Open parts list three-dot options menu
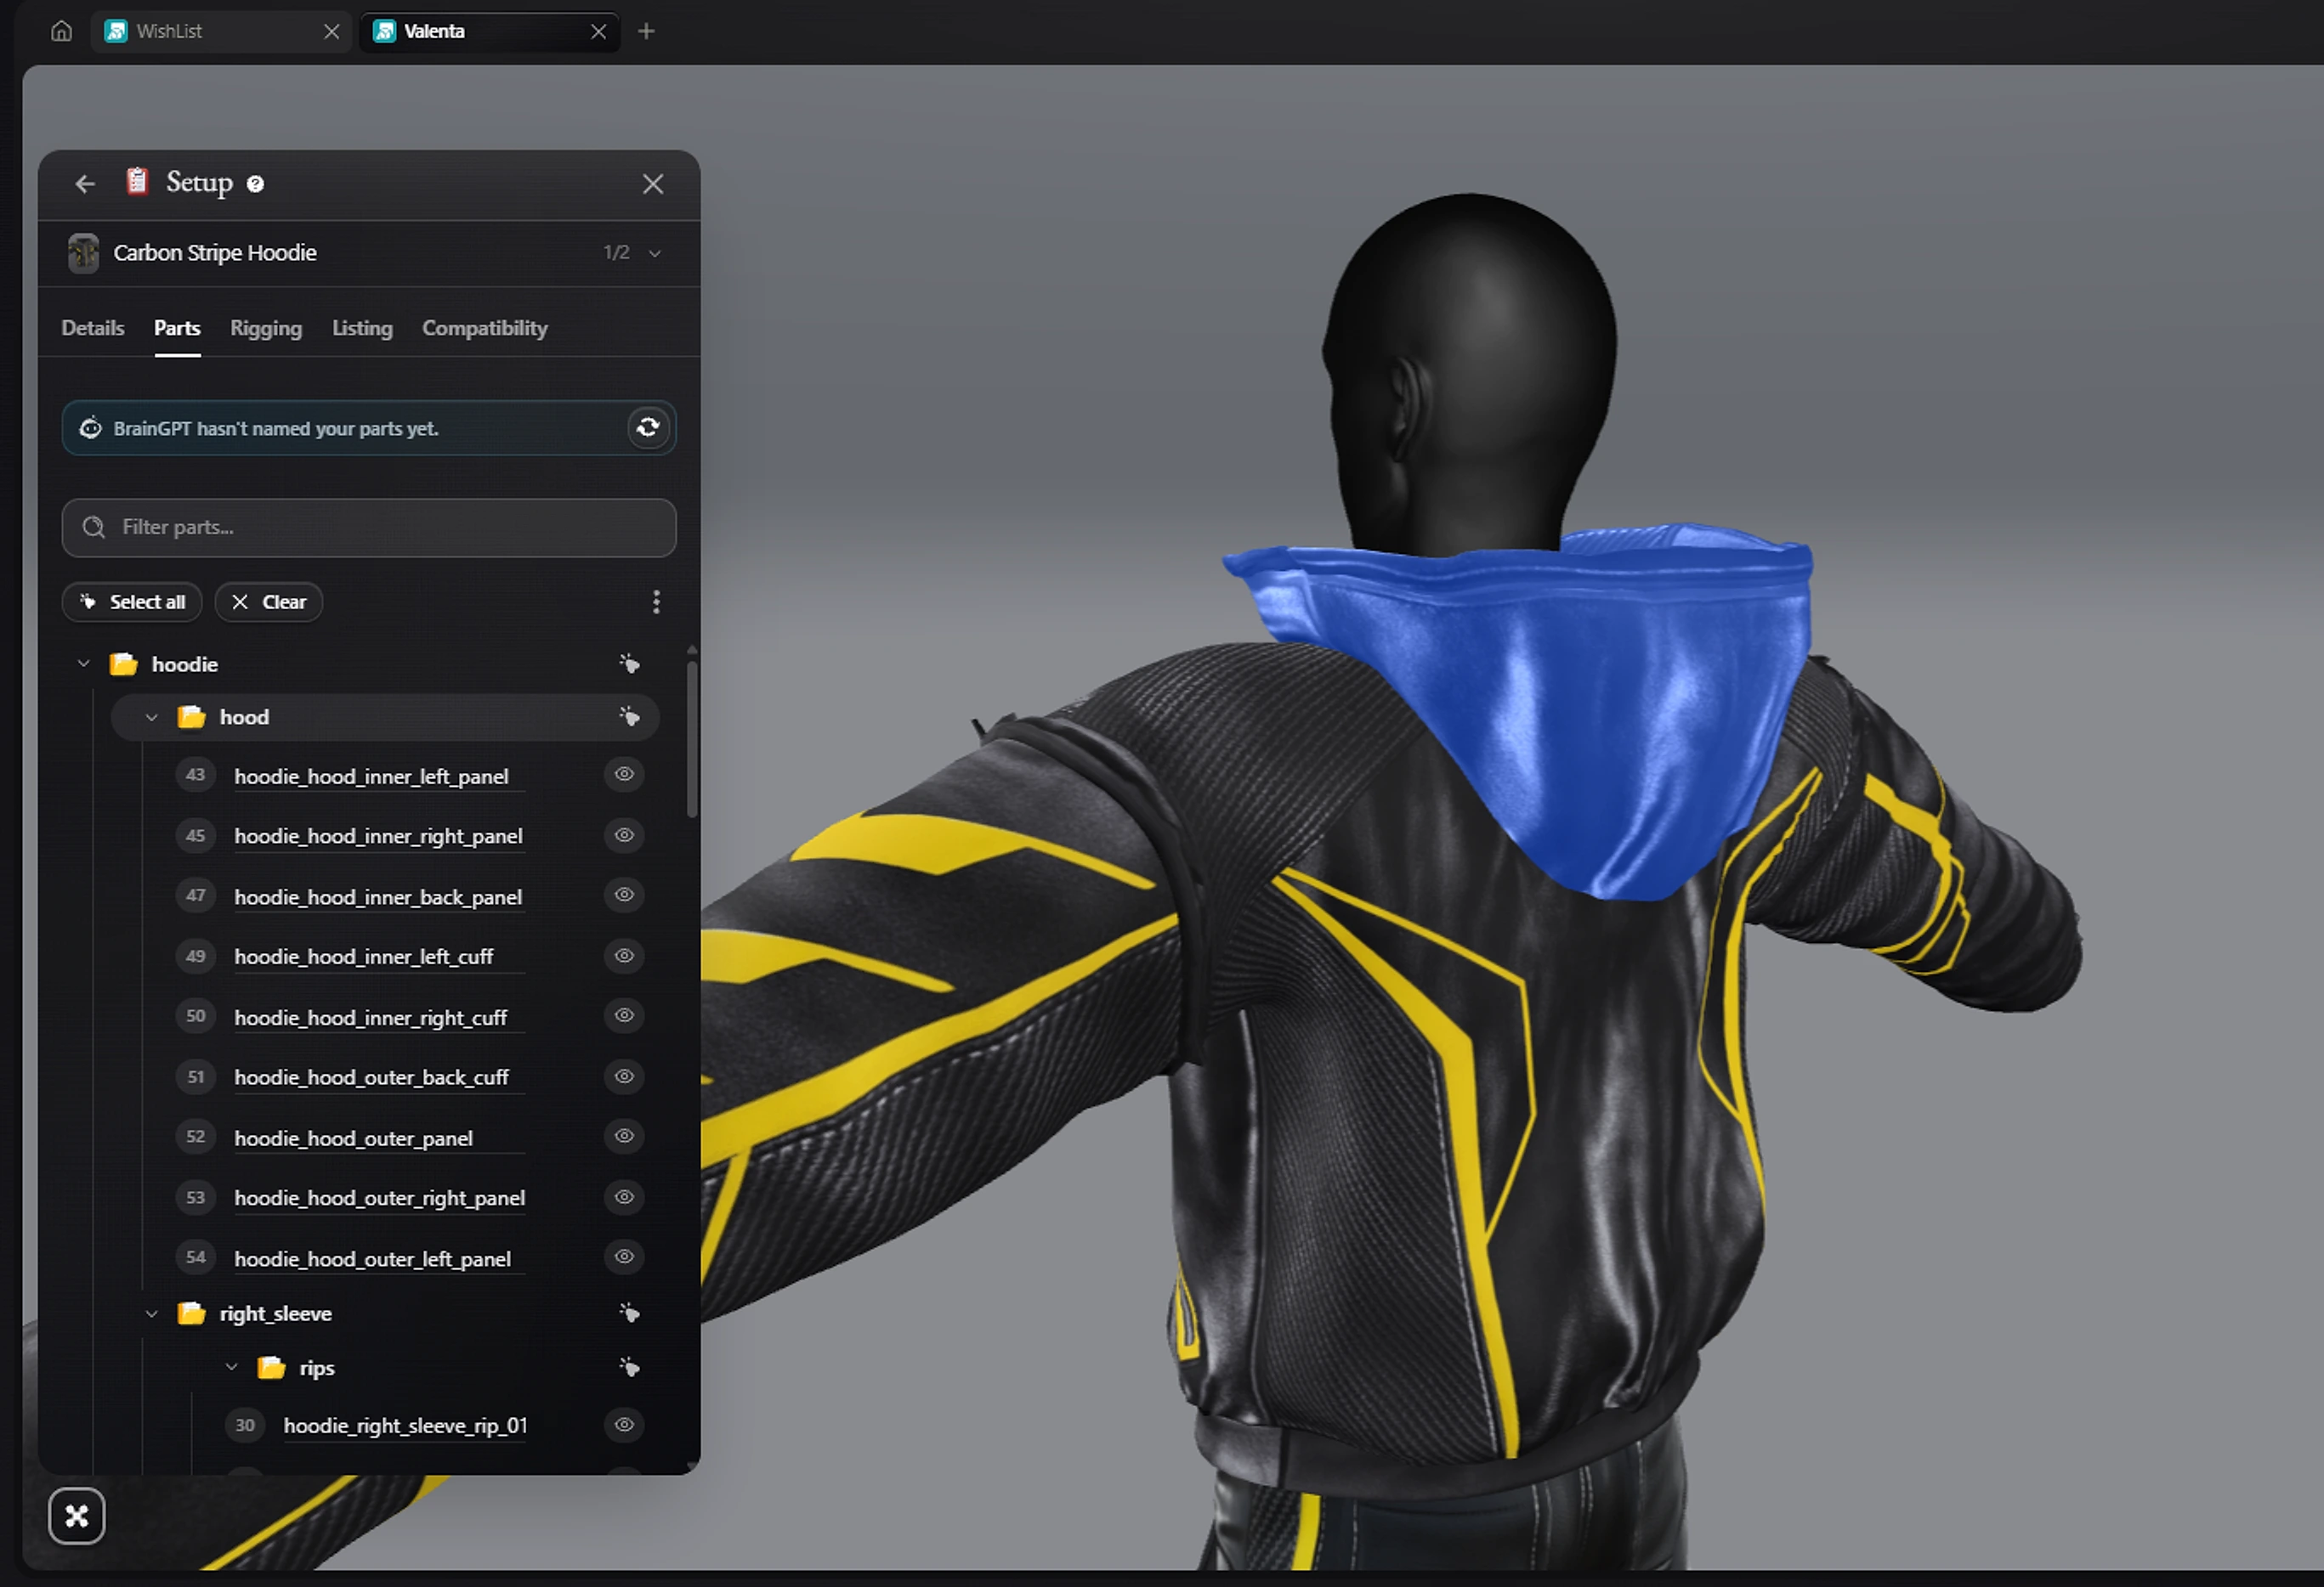Image resolution: width=2324 pixels, height=1587 pixels. click(x=656, y=601)
